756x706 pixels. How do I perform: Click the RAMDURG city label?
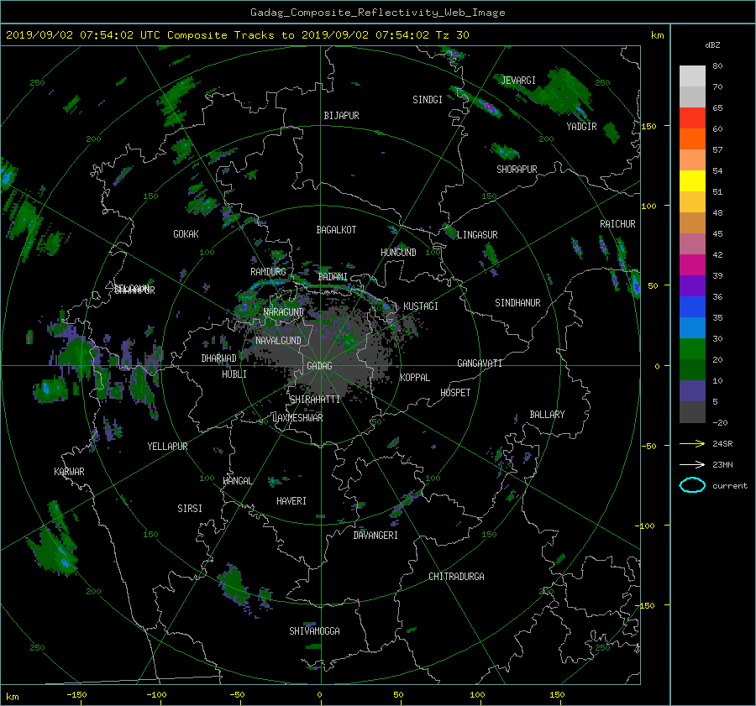click(x=268, y=272)
